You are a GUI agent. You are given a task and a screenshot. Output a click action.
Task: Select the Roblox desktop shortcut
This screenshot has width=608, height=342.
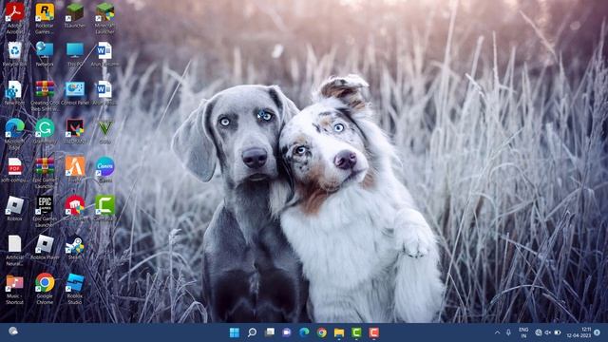(15, 208)
